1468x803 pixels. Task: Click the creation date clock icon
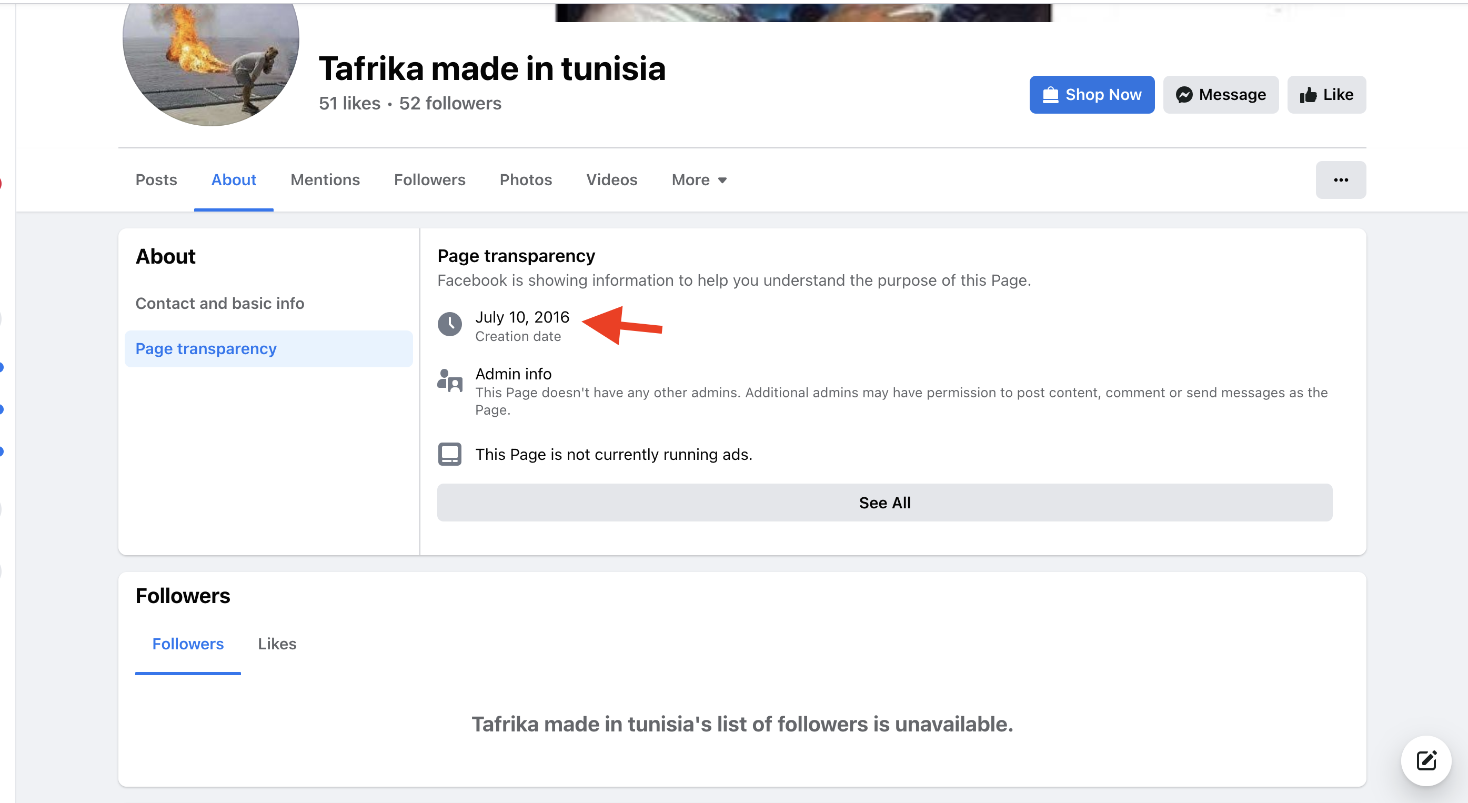click(x=450, y=324)
